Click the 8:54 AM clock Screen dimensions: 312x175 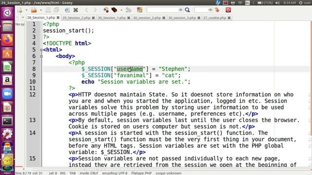point(289,2)
